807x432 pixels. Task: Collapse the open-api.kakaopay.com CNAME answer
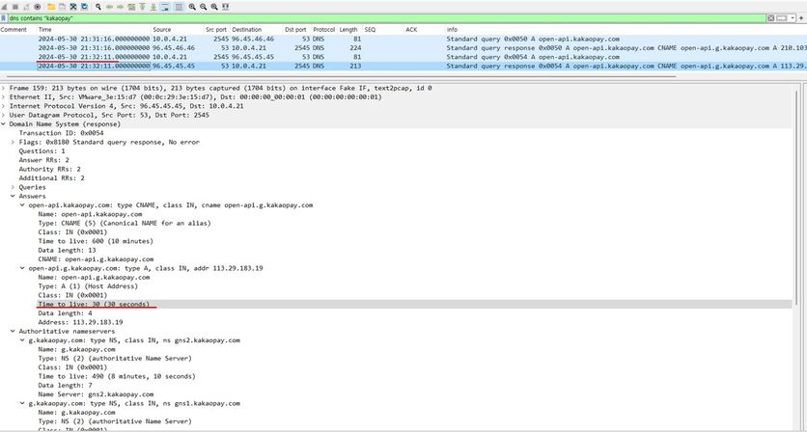(x=22, y=205)
